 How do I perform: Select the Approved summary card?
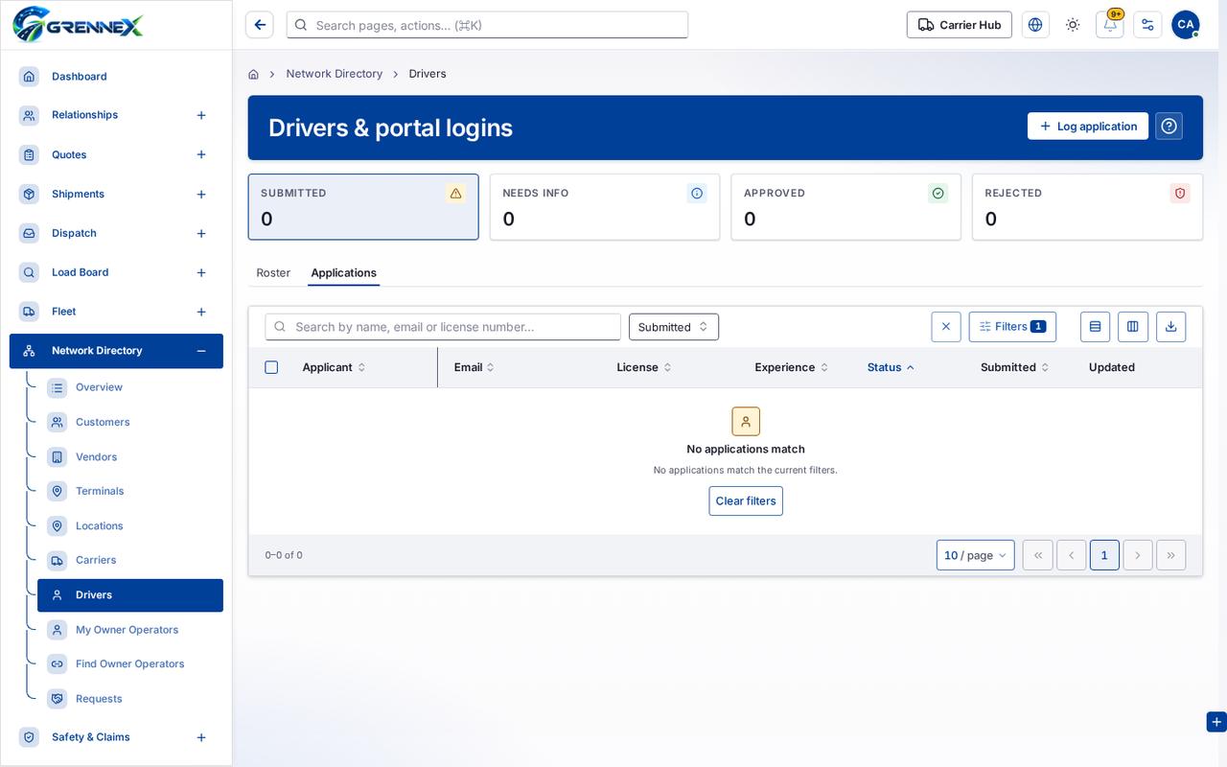tap(845, 207)
